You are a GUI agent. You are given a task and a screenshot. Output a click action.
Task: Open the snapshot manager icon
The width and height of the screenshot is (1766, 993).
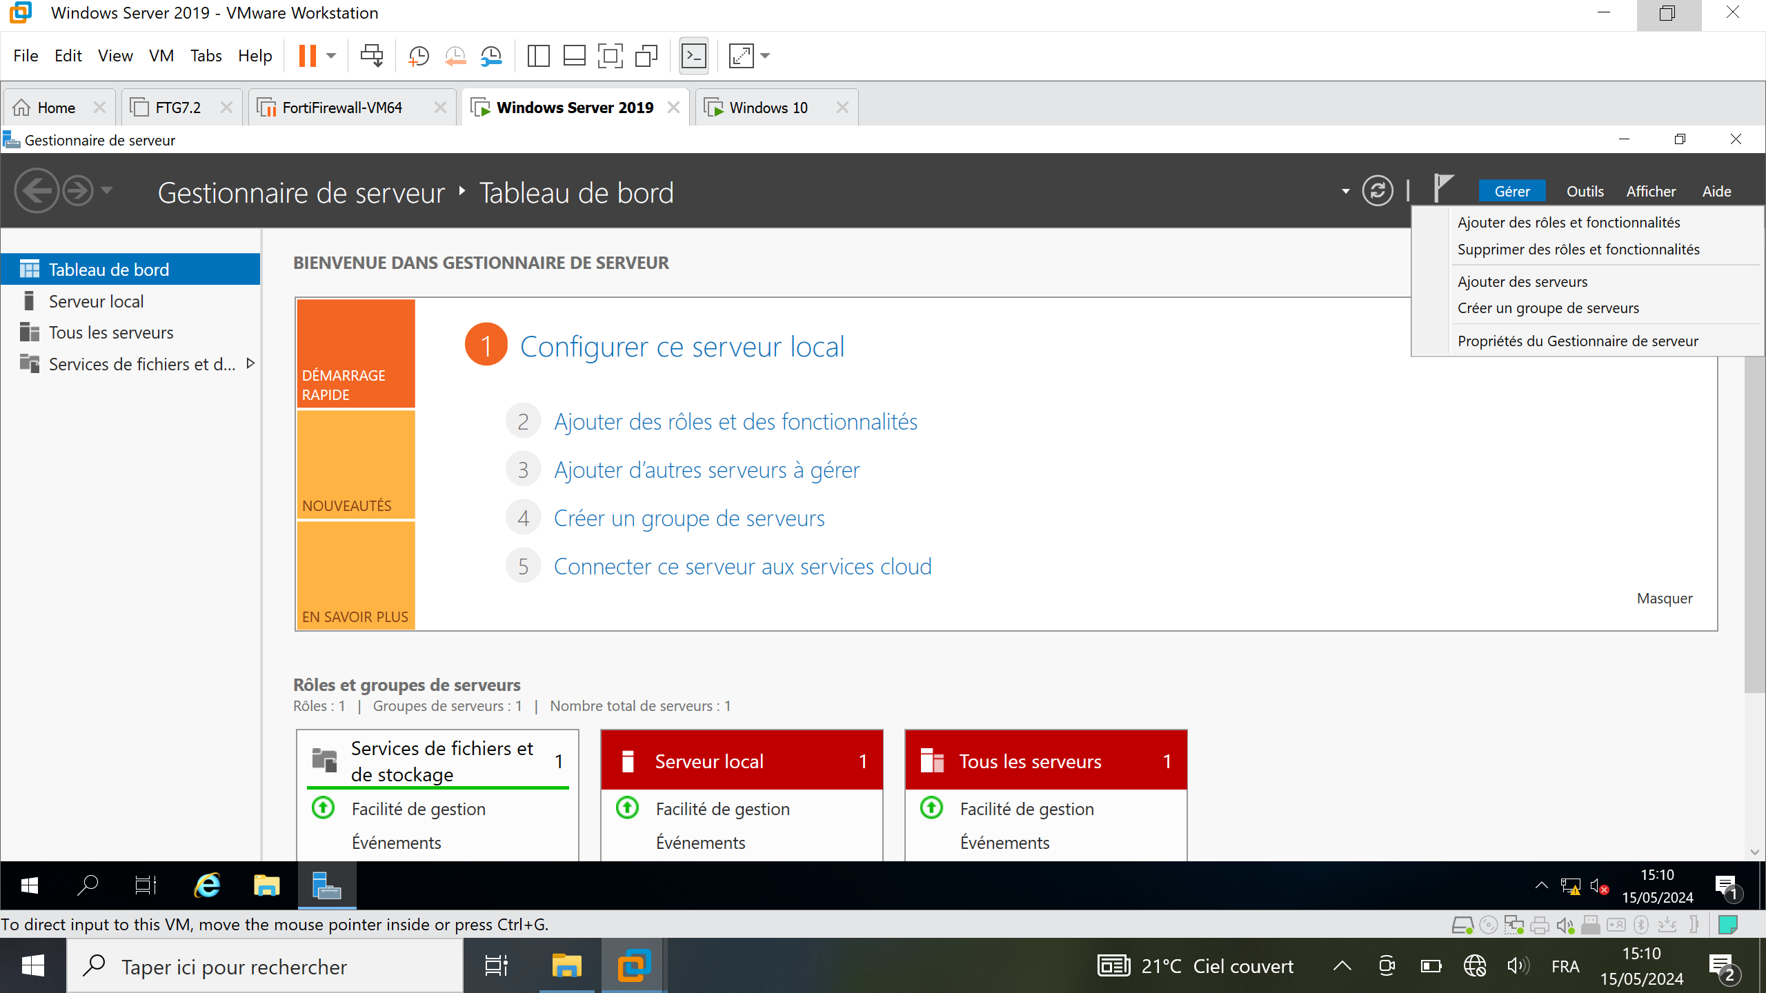click(491, 56)
